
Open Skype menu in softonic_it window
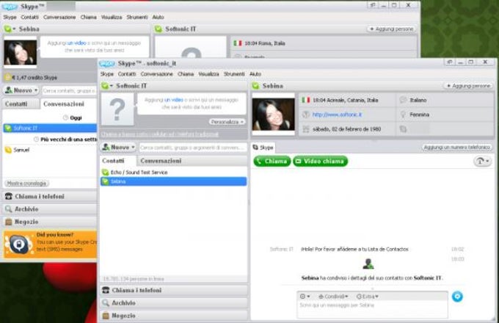(107, 74)
